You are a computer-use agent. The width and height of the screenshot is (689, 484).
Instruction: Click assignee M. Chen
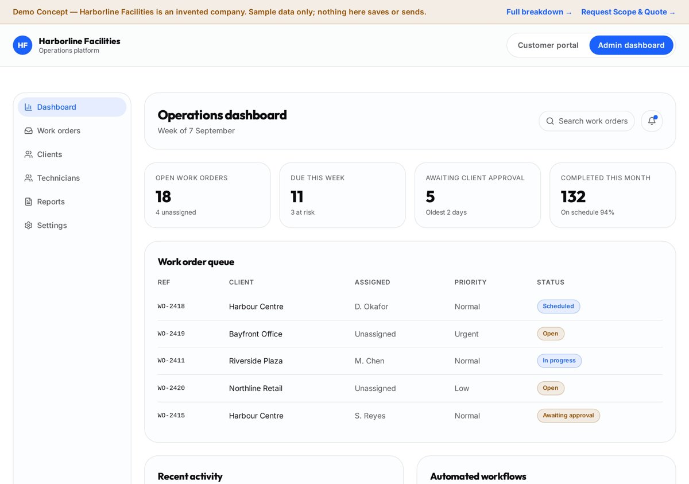click(x=370, y=361)
